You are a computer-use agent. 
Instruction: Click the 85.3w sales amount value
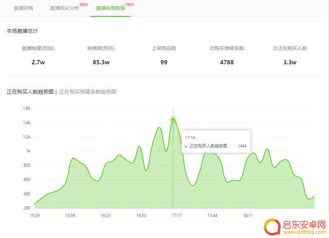(101, 62)
